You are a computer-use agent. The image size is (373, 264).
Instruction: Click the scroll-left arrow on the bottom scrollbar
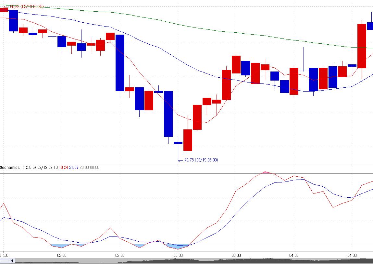click(x=12, y=261)
